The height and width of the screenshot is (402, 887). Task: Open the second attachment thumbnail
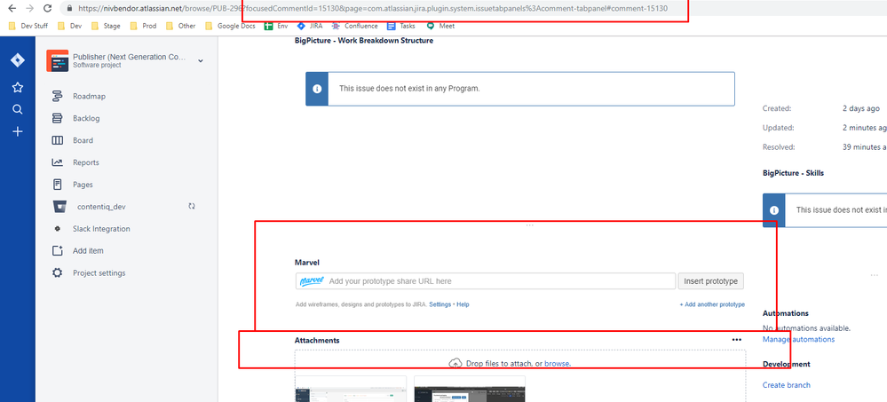470,389
